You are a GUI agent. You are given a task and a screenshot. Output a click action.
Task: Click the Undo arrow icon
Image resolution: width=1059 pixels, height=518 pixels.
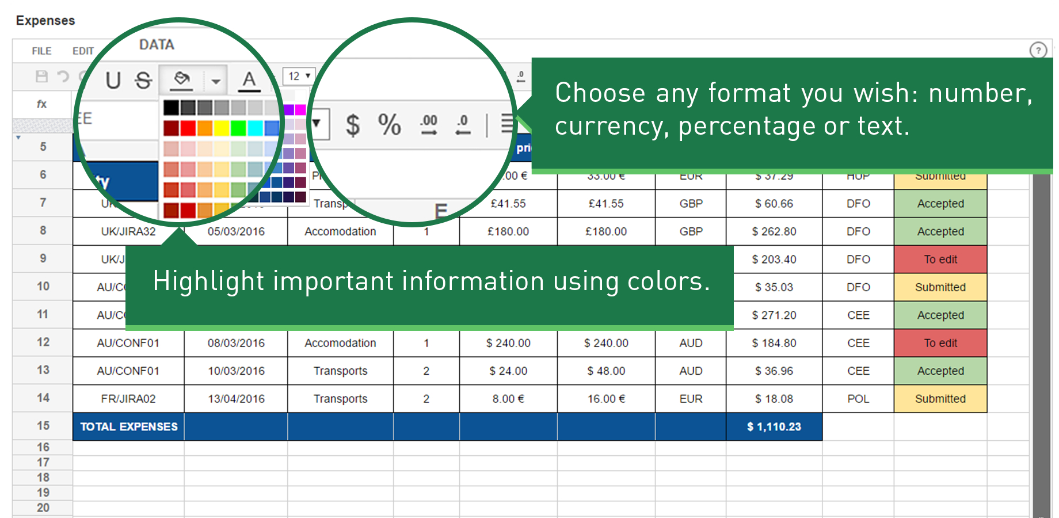click(63, 77)
